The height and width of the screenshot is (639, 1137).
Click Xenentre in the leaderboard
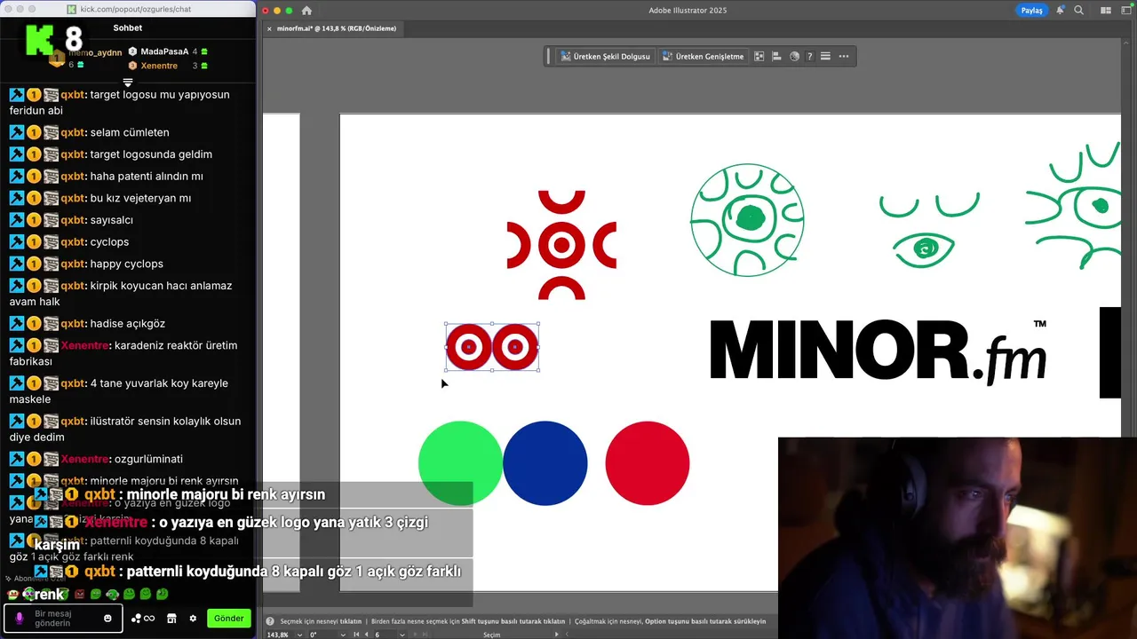(159, 66)
